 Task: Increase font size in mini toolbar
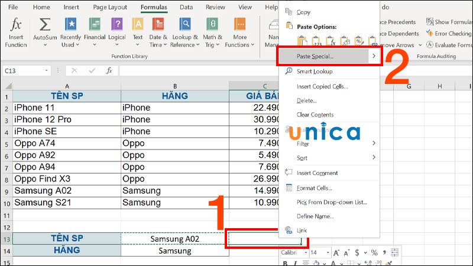tap(336, 253)
